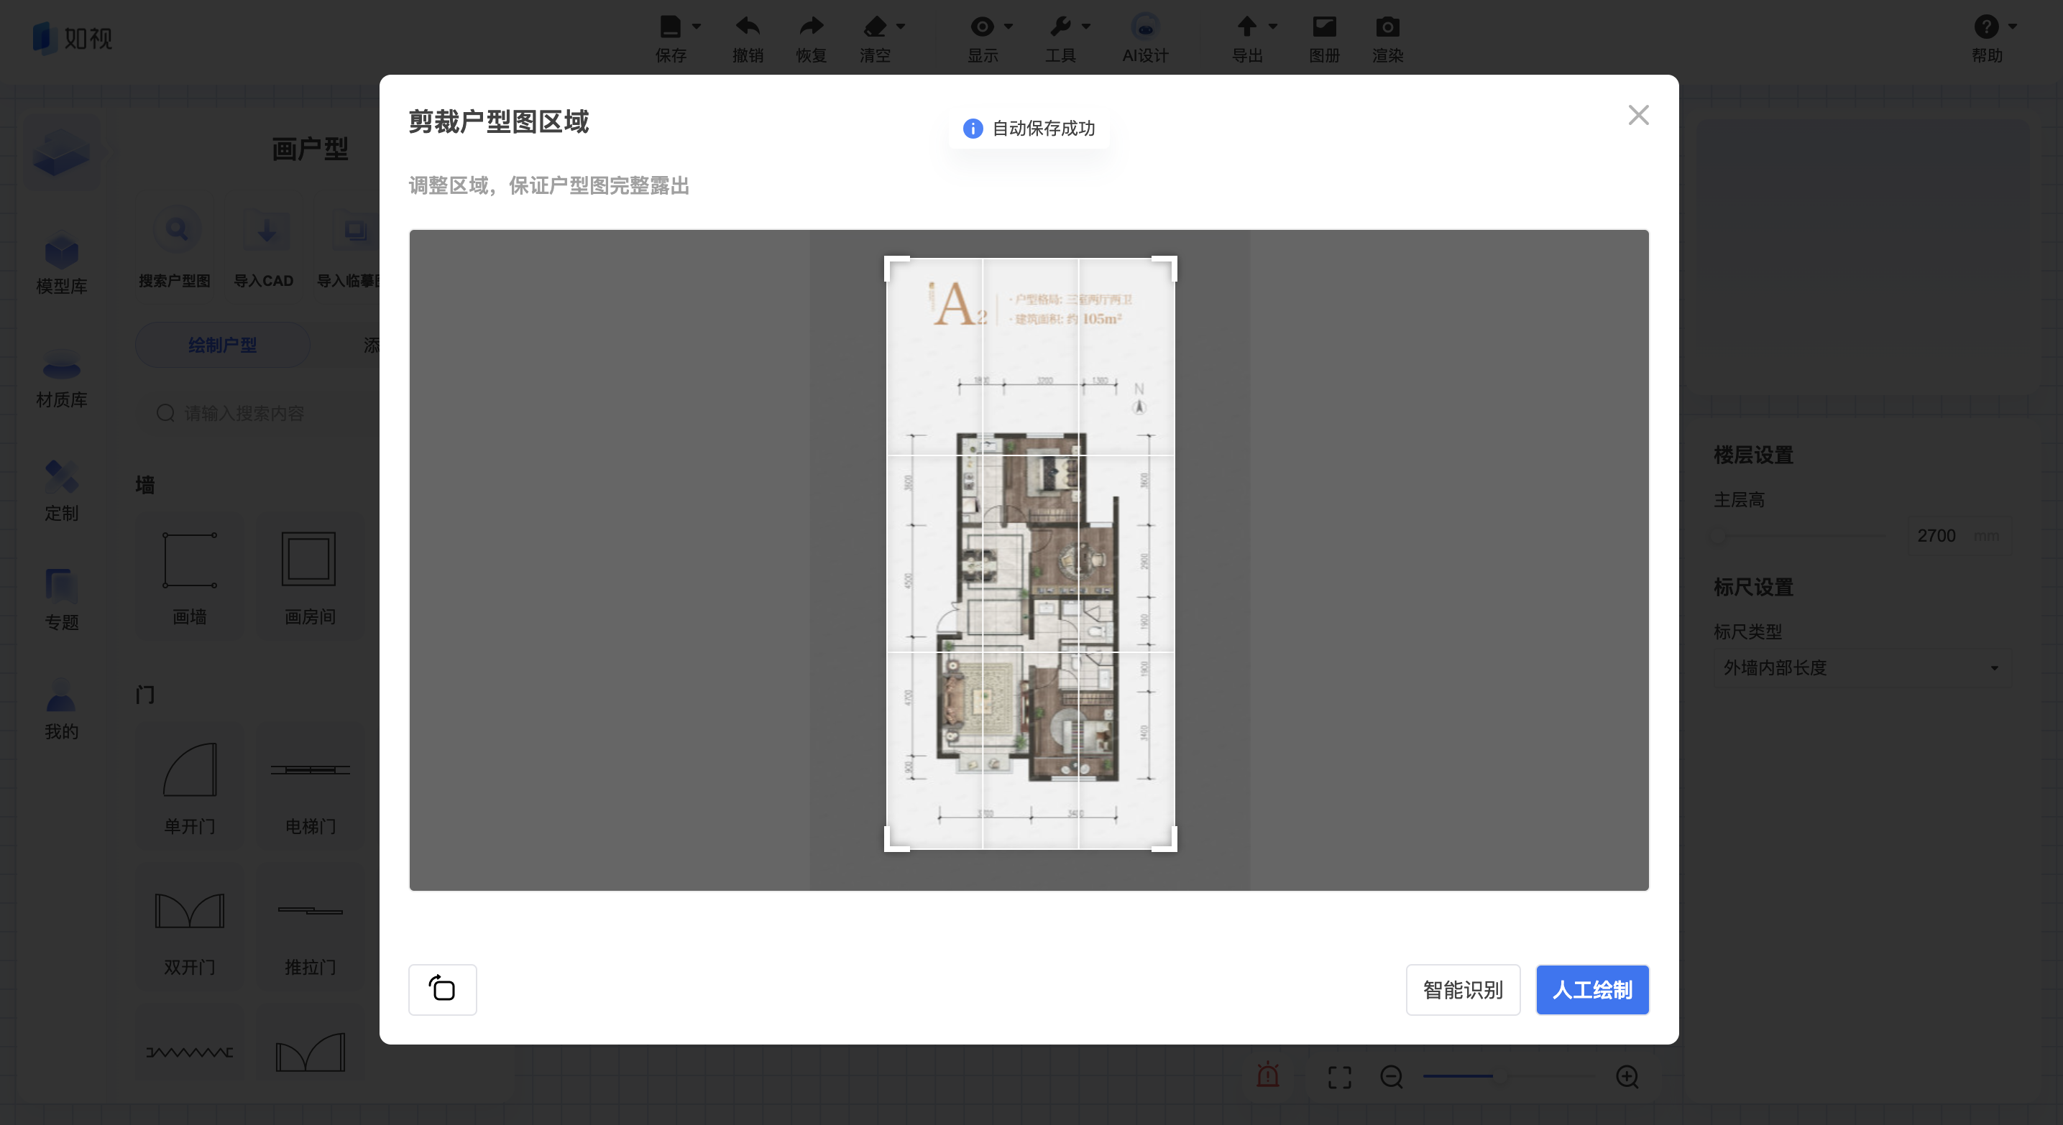This screenshot has width=2063, height=1125.
Task: Select the 画墙 wall tool
Action: (x=190, y=576)
